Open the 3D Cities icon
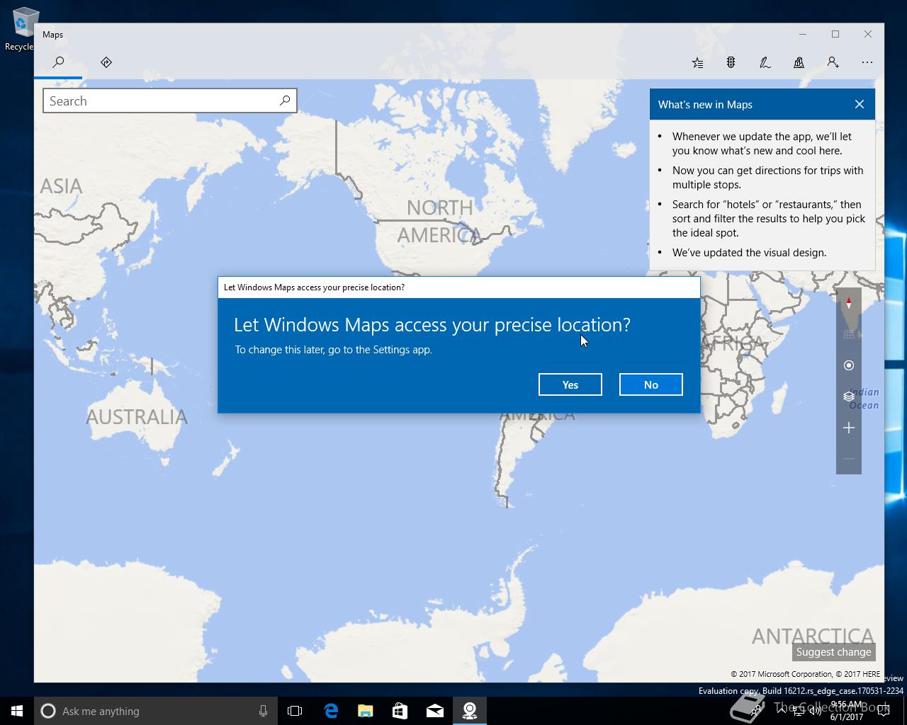 [x=799, y=62]
